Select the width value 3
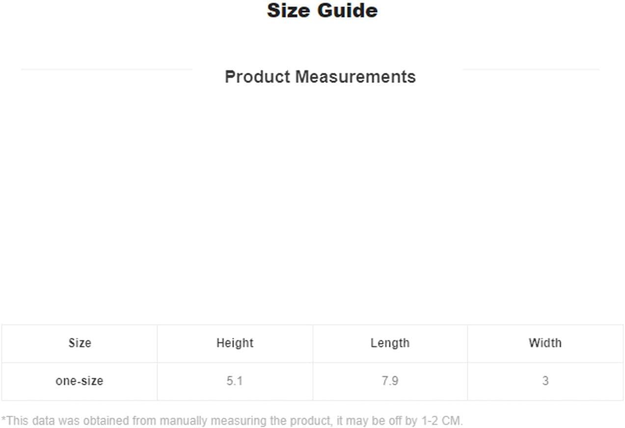 545,381
